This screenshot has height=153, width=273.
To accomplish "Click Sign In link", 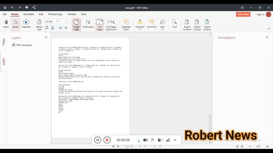I will [261, 14].
